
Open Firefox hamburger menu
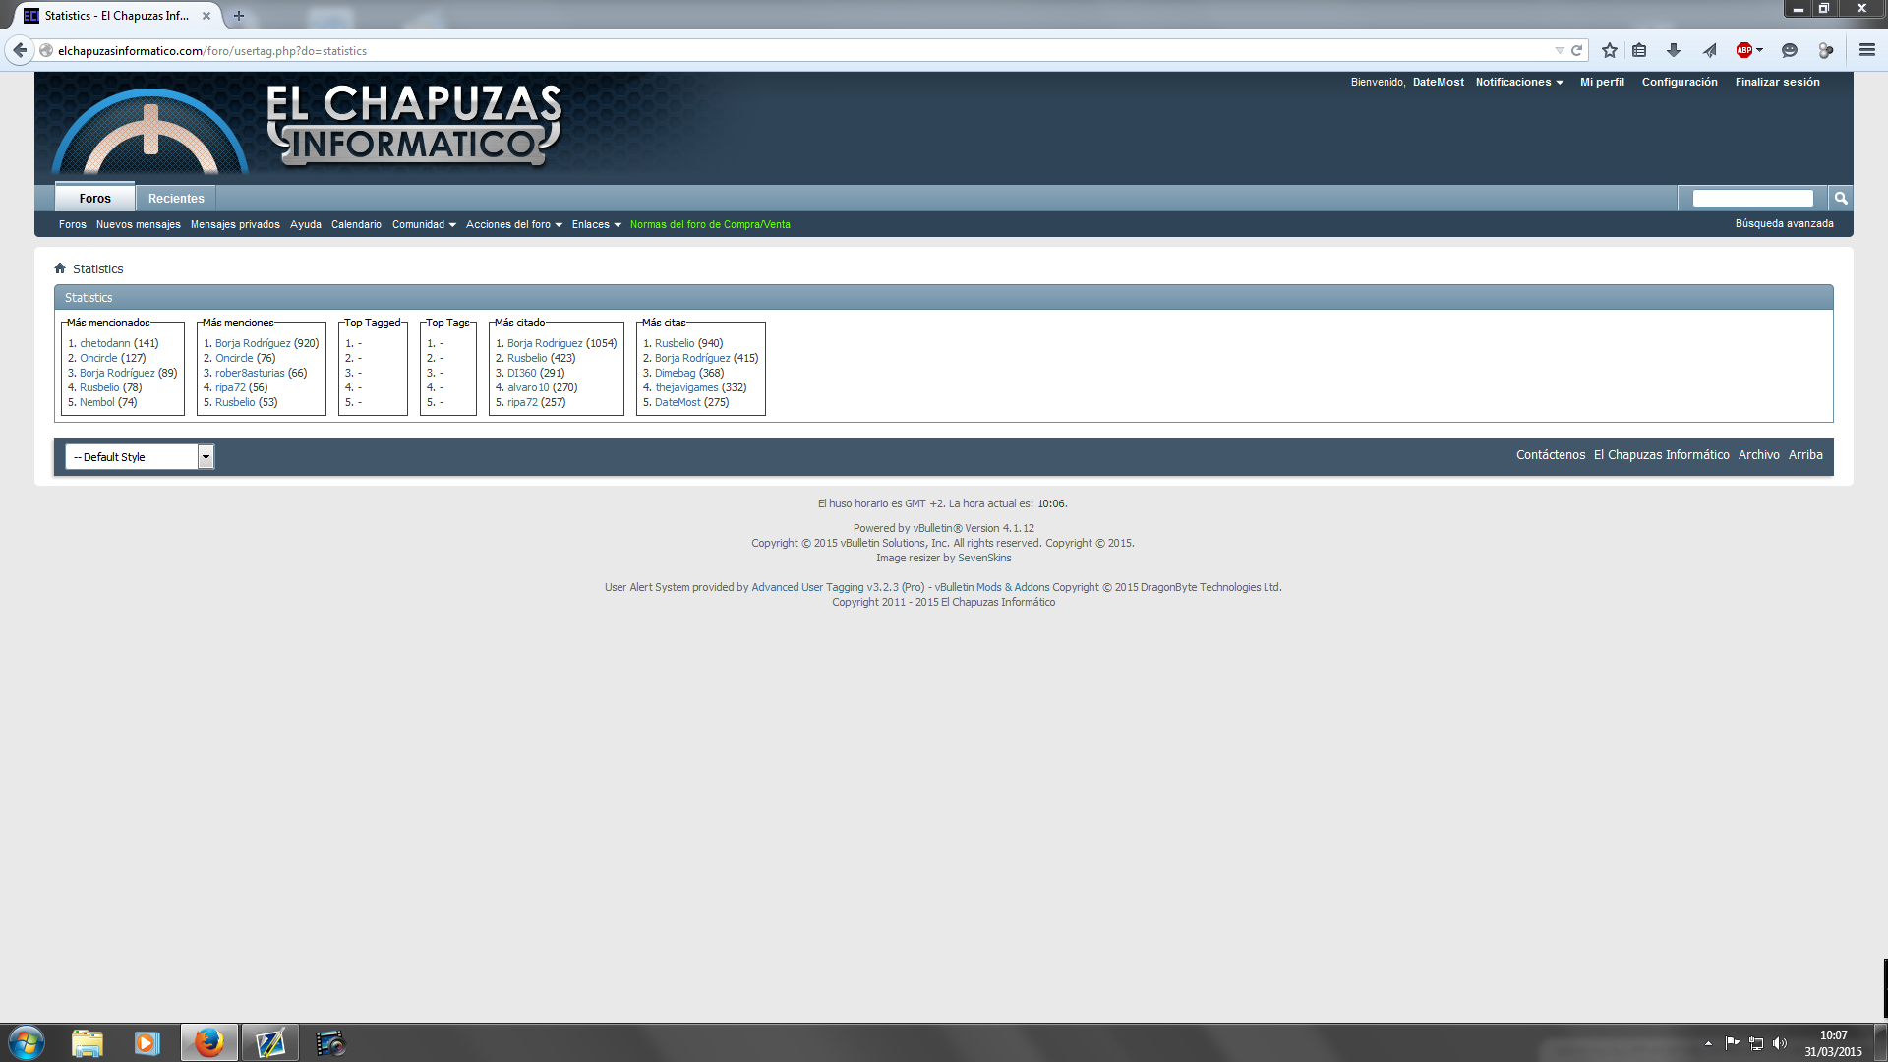(1866, 50)
